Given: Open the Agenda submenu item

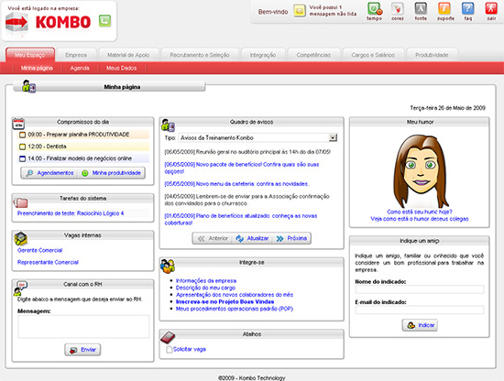Looking at the screenshot, I should click(80, 68).
